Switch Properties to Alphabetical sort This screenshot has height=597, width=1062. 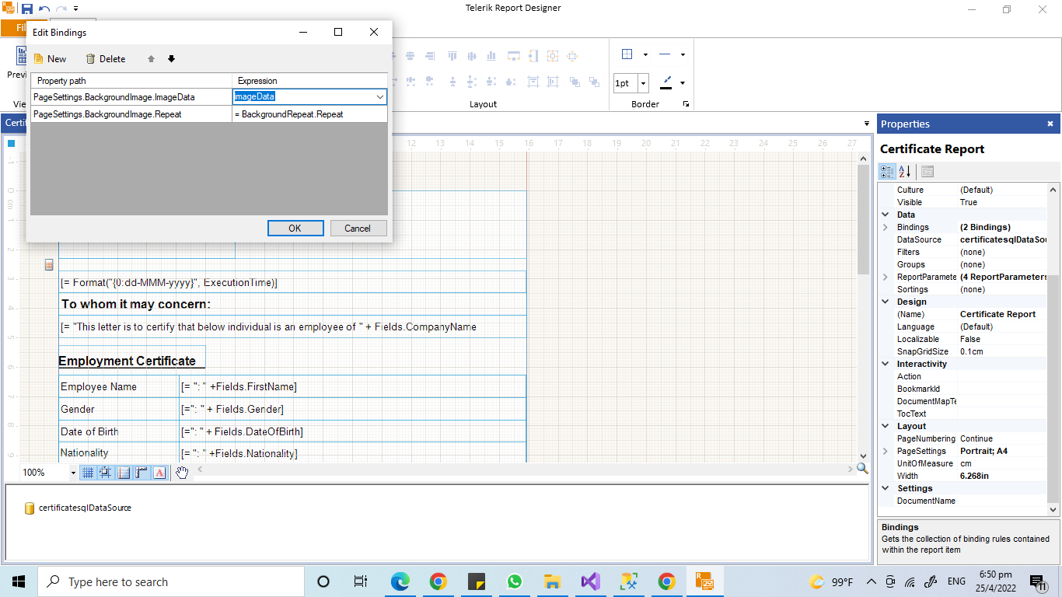click(x=905, y=172)
